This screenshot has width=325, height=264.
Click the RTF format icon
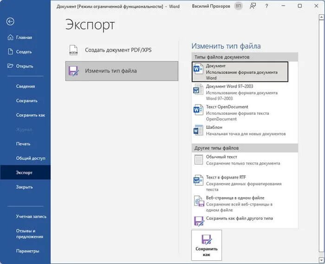[198, 180]
